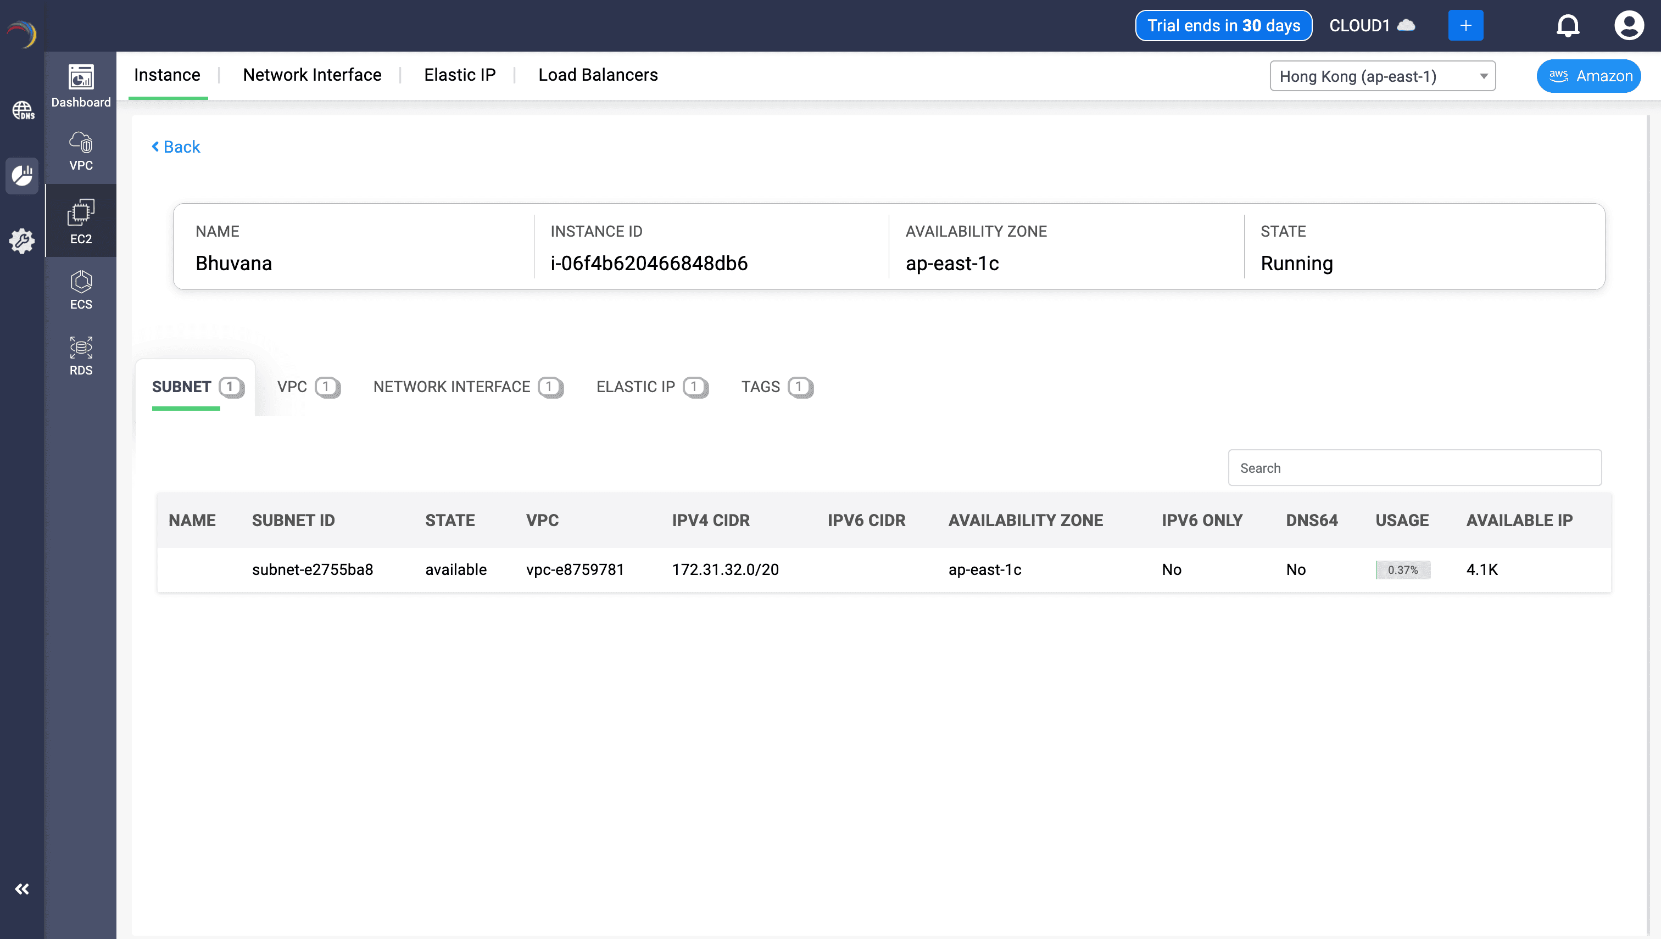
Task: Open the notifications bell
Action: click(x=1568, y=26)
